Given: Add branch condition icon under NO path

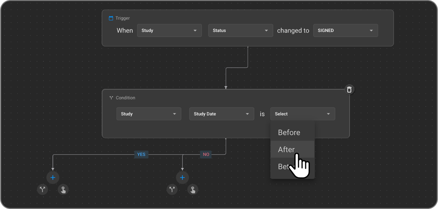Looking at the screenshot, I should click(172, 189).
